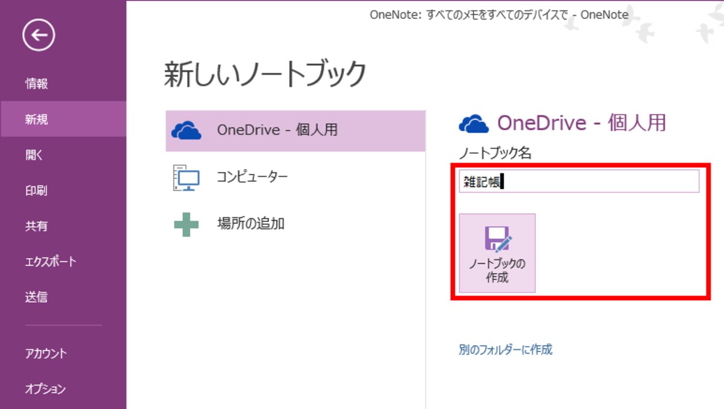The width and height of the screenshot is (724, 409).
Task: Click the Computer monitor icon
Action: pos(186,177)
